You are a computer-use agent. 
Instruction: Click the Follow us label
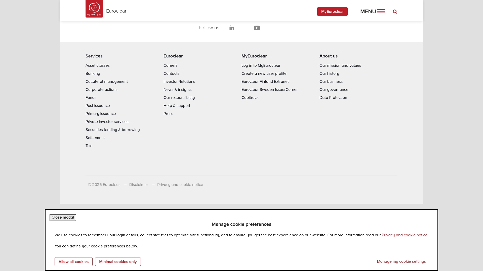pos(209,28)
